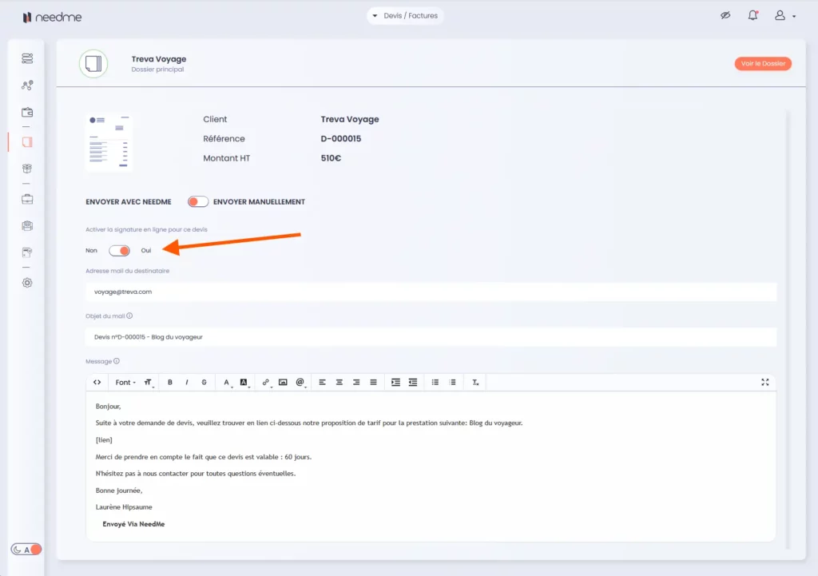Switch the Envoyer avec NeedMe / manuellement toggle

click(x=198, y=202)
